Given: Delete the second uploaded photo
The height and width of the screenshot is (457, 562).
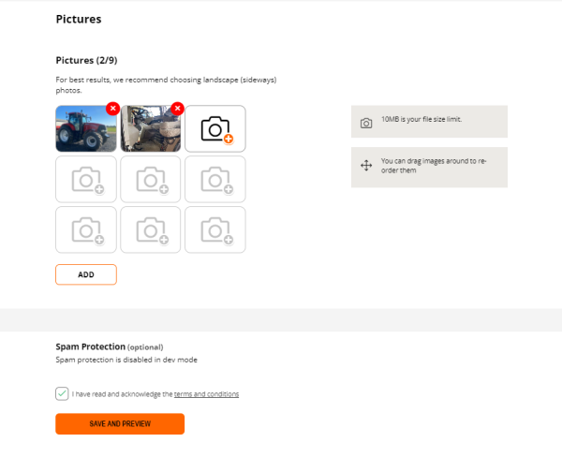Looking at the screenshot, I should tap(177, 109).
